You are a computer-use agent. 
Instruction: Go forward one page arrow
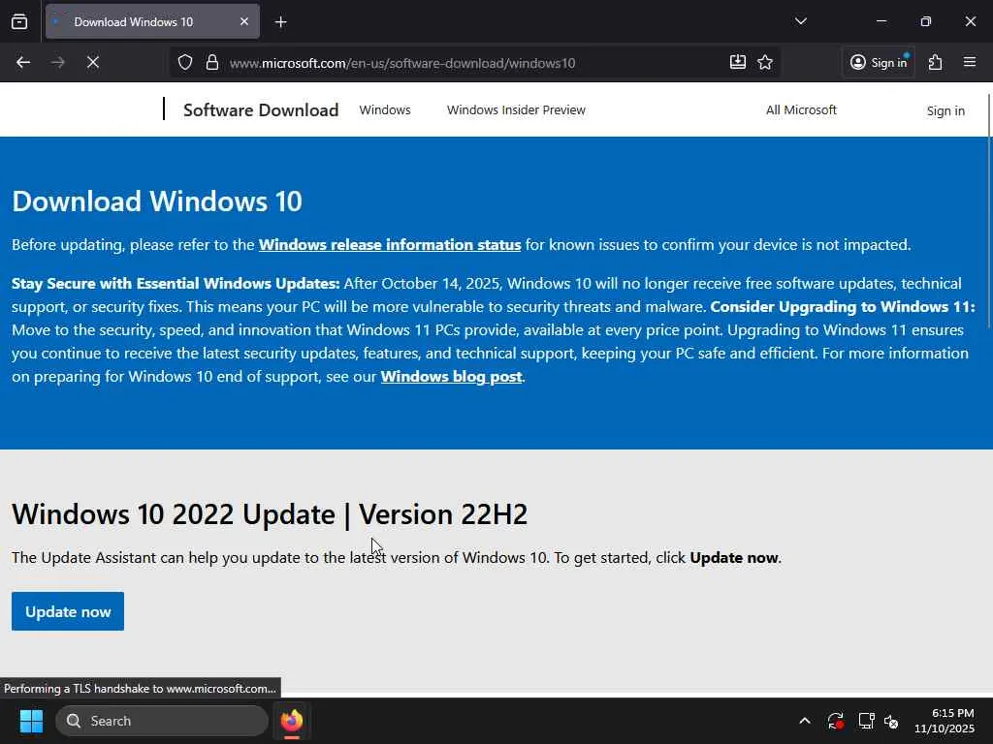pos(57,62)
